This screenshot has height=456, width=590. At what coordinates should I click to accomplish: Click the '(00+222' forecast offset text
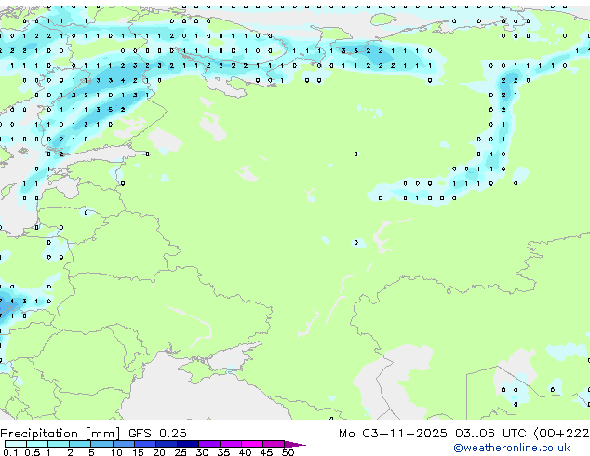(x=561, y=434)
